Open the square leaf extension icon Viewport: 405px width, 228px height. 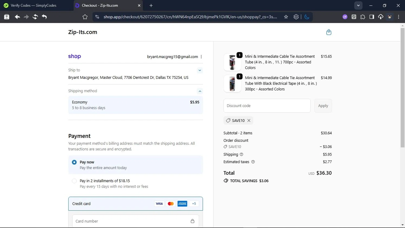tap(354, 17)
